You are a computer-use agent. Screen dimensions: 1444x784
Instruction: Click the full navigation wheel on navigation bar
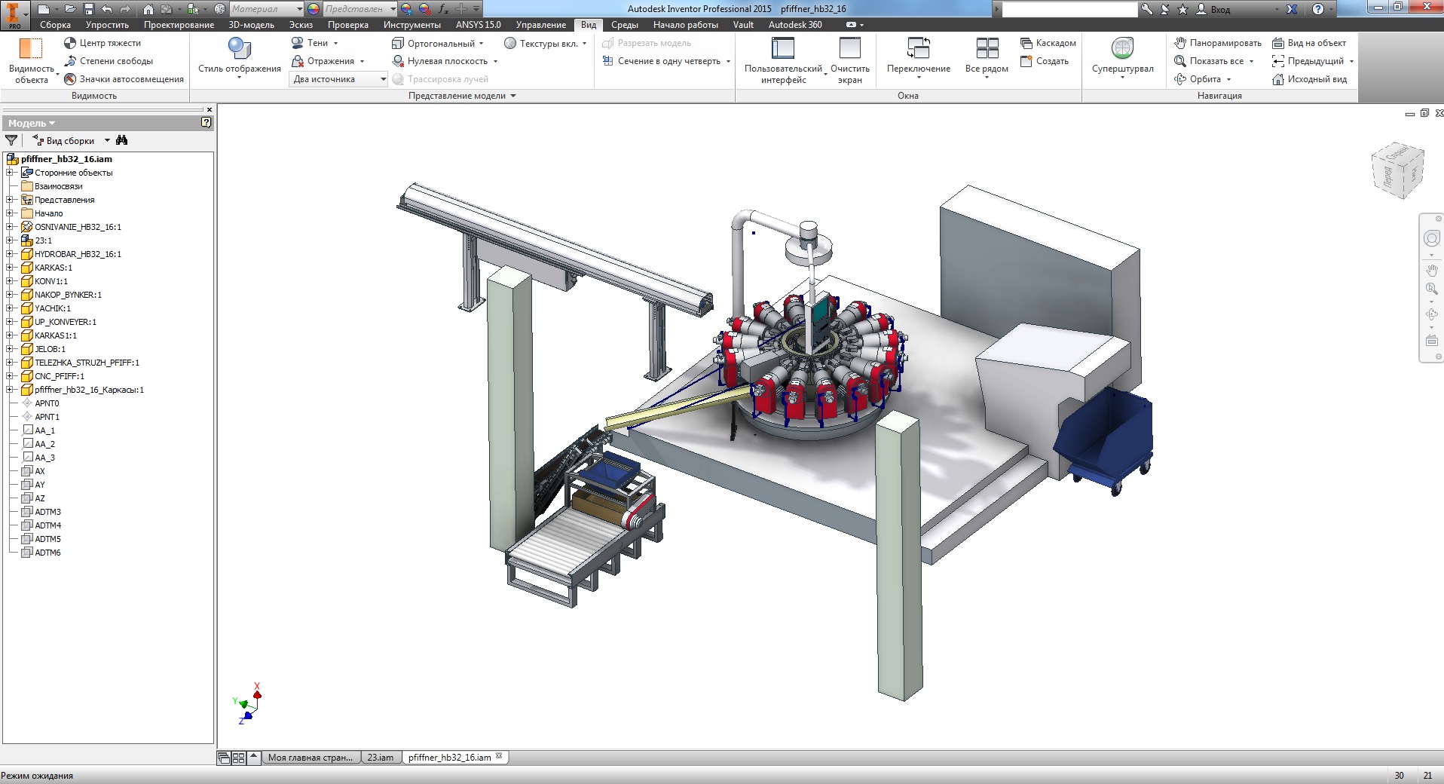coord(1431,238)
